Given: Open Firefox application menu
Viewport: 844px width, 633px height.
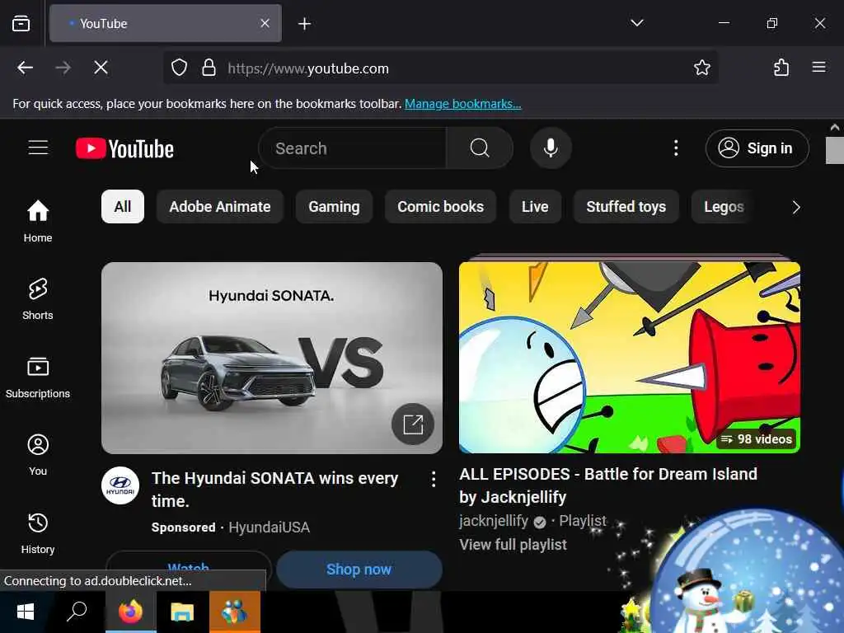Looking at the screenshot, I should pyautogui.click(x=818, y=67).
